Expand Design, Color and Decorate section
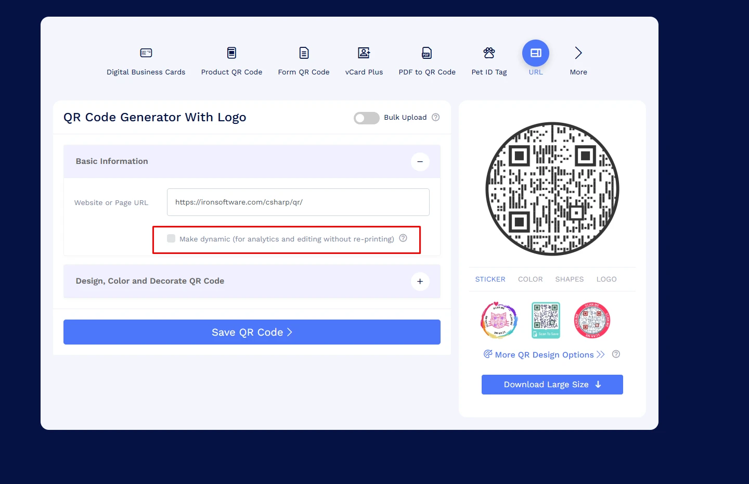 tap(420, 282)
